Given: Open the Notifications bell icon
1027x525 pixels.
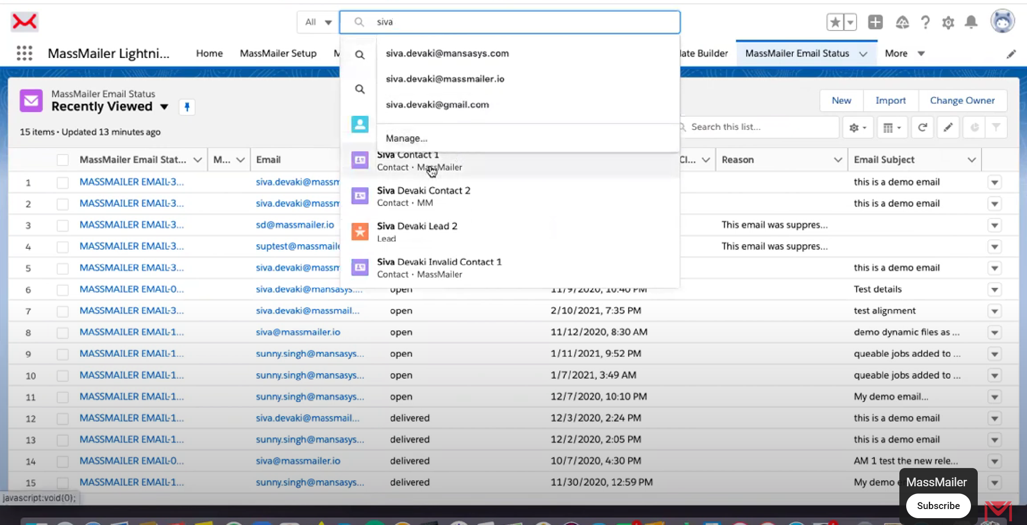Looking at the screenshot, I should click(x=971, y=22).
